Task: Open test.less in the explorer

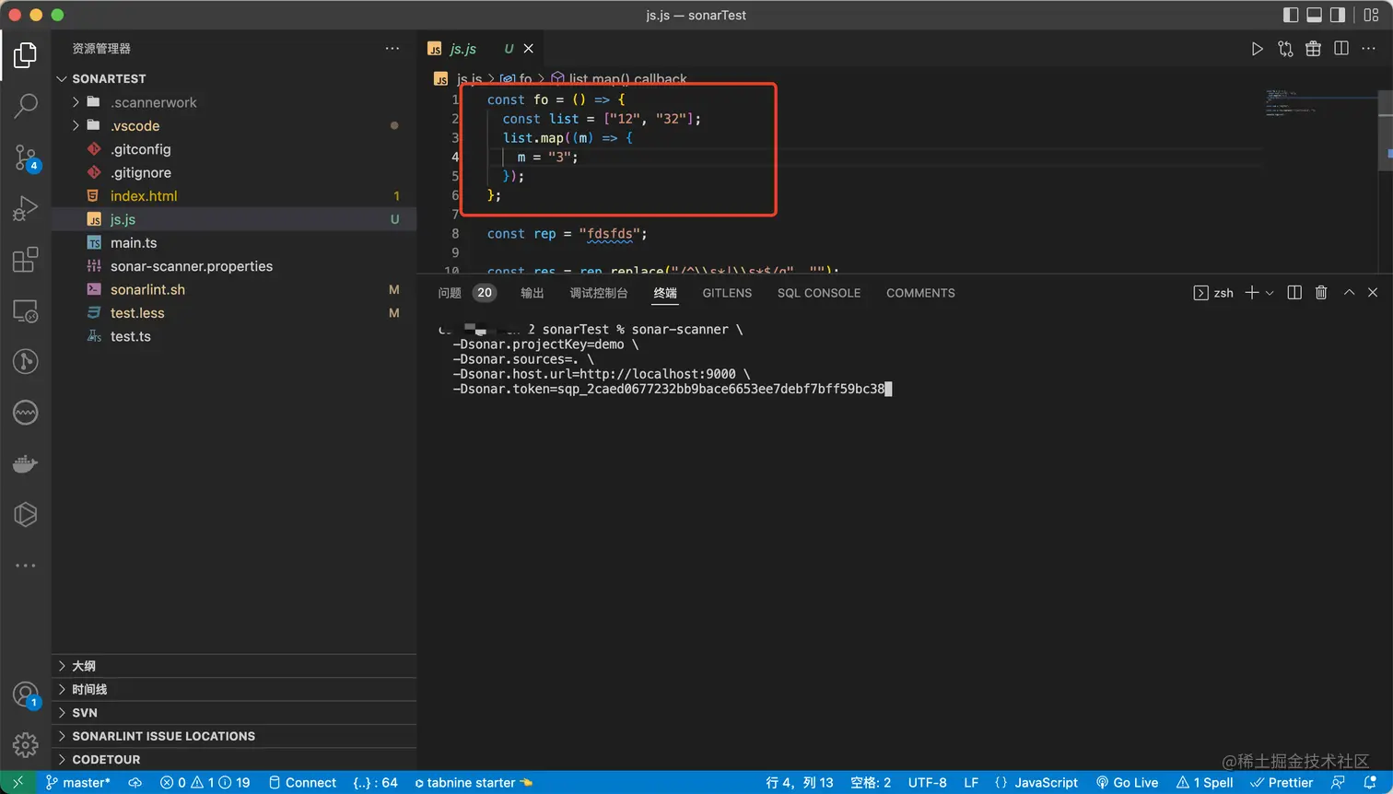Action: click(234, 313)
